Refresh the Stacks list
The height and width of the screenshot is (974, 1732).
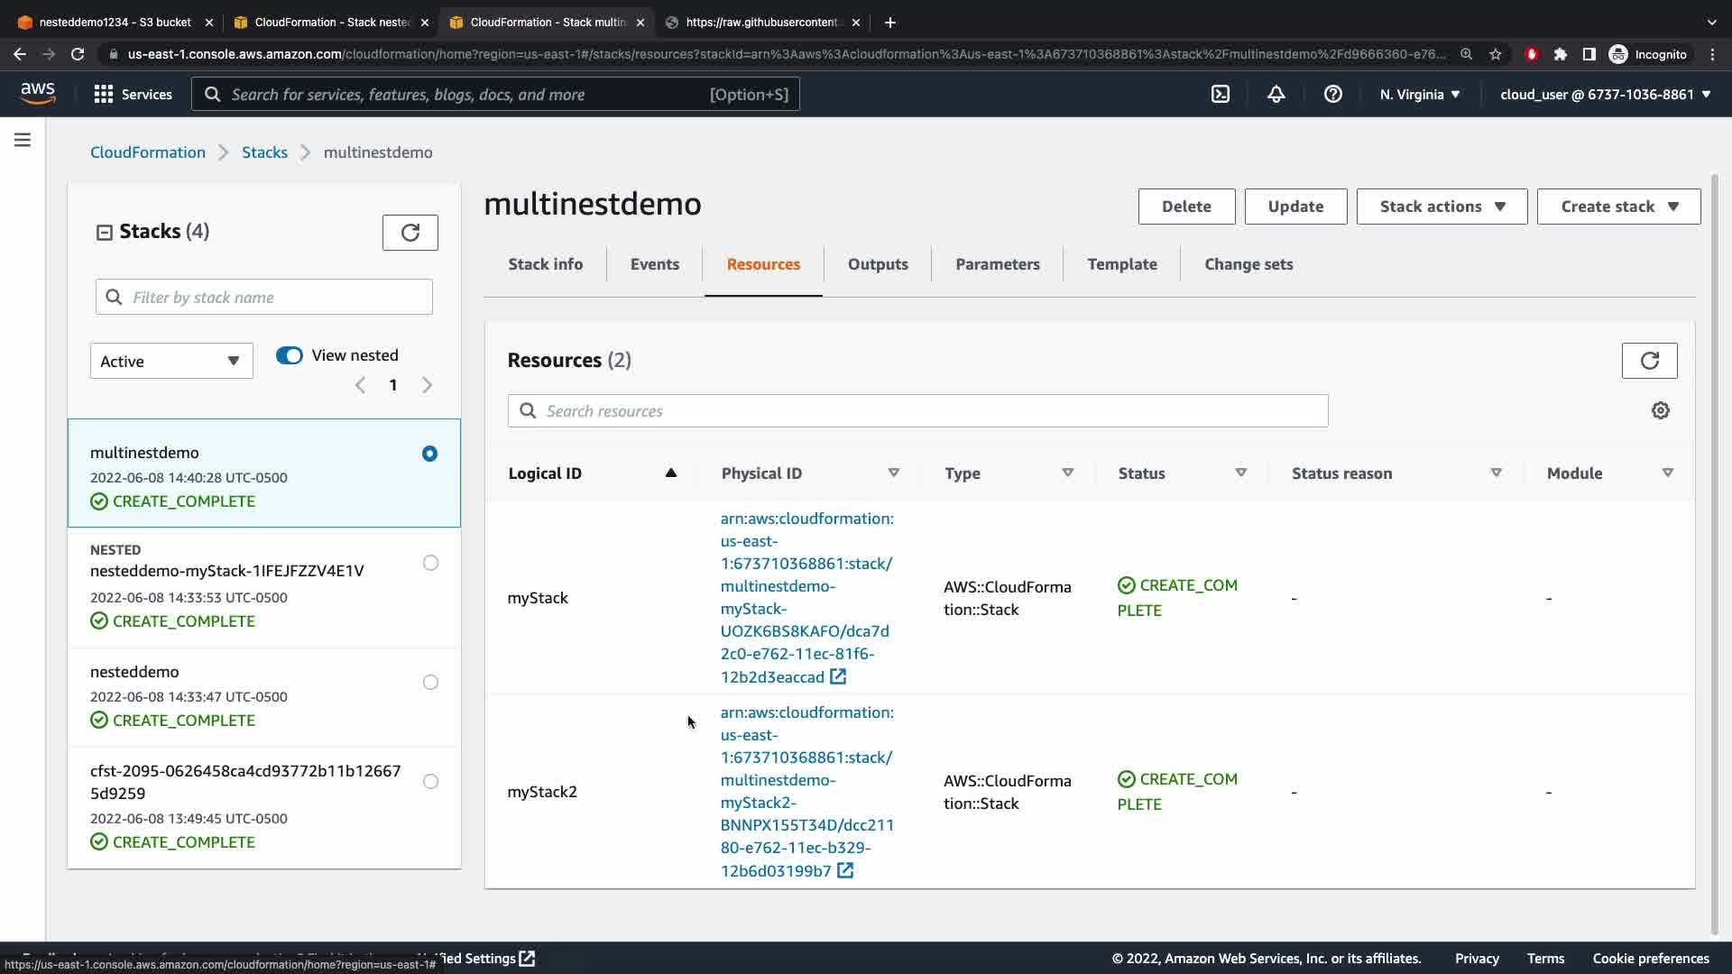coord(410,233)
